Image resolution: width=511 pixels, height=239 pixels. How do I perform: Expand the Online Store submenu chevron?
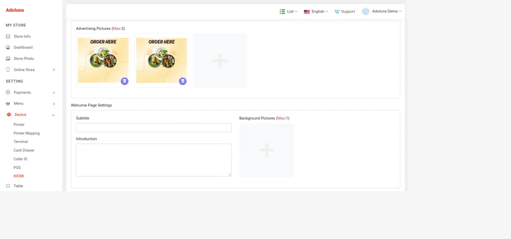click(x=54, y=70)
